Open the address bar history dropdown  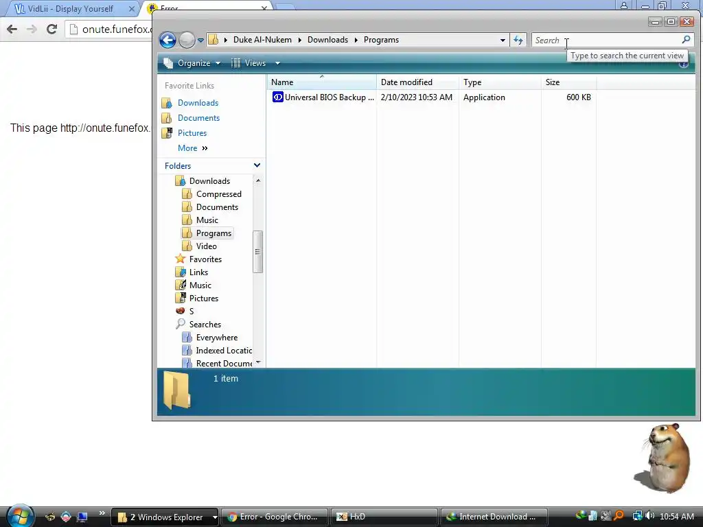pyautogui.click(x=503, y=40)
